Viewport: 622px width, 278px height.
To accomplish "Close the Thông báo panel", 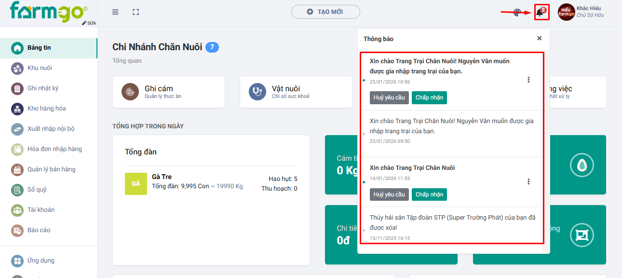I will pyautogui.click(x=540, y=39).
